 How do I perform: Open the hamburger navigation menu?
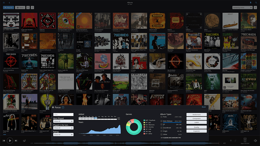4,3
